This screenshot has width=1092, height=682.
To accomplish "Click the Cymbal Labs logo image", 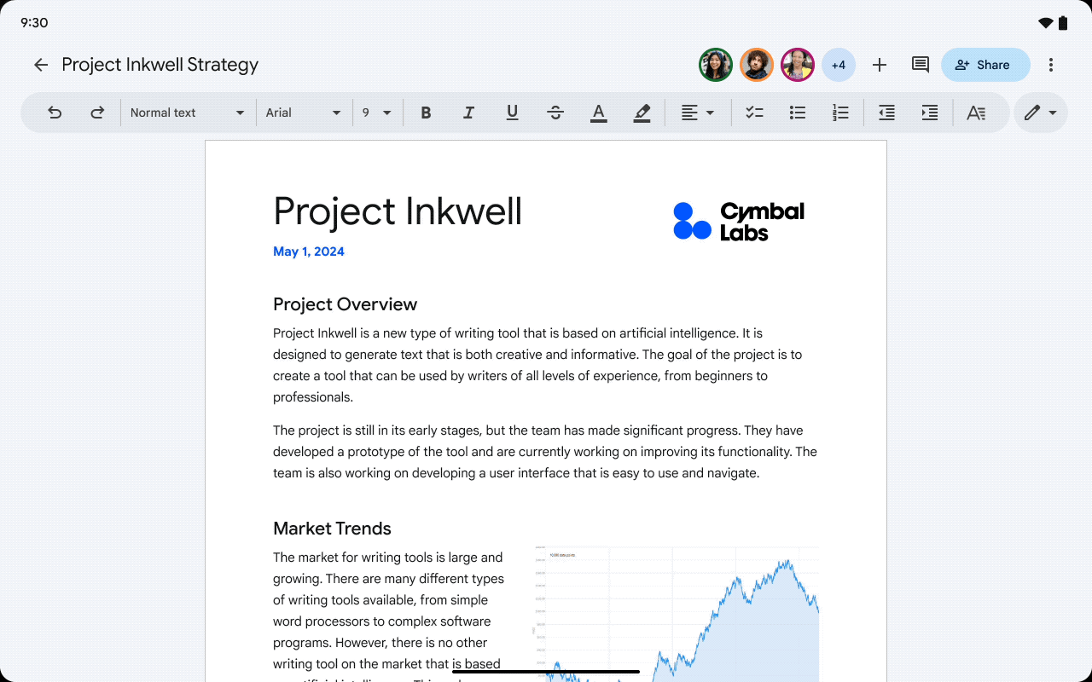I will 739,222.
